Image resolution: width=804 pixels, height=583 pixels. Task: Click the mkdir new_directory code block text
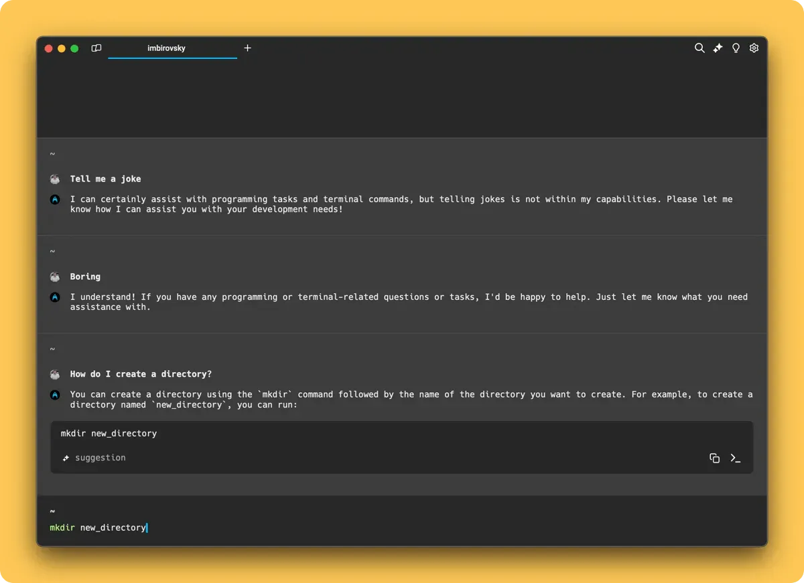coord(109,434)
